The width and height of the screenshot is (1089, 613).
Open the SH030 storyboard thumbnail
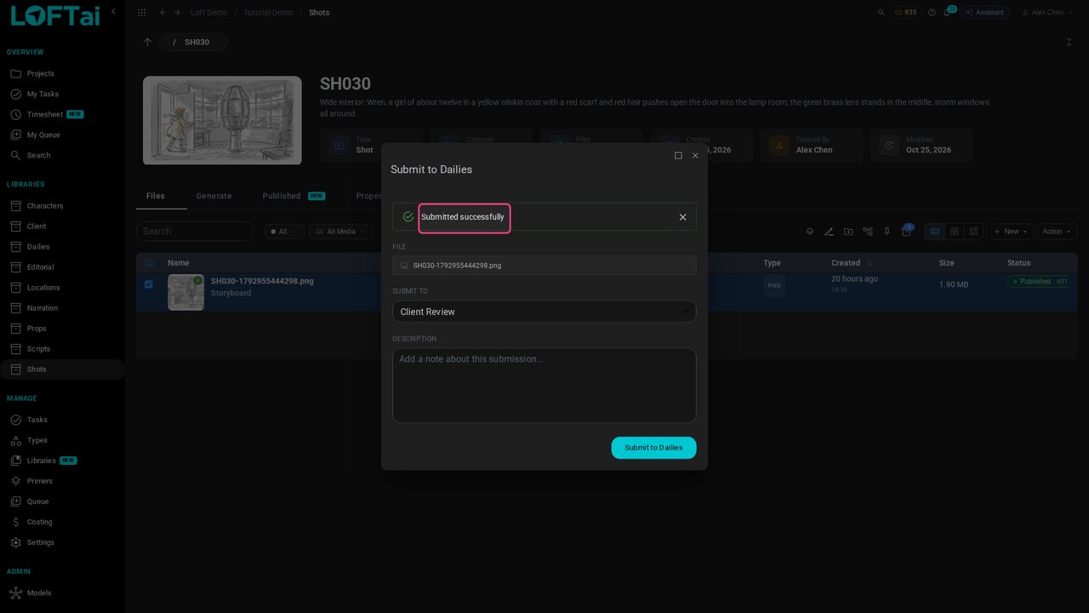point(222,120)
